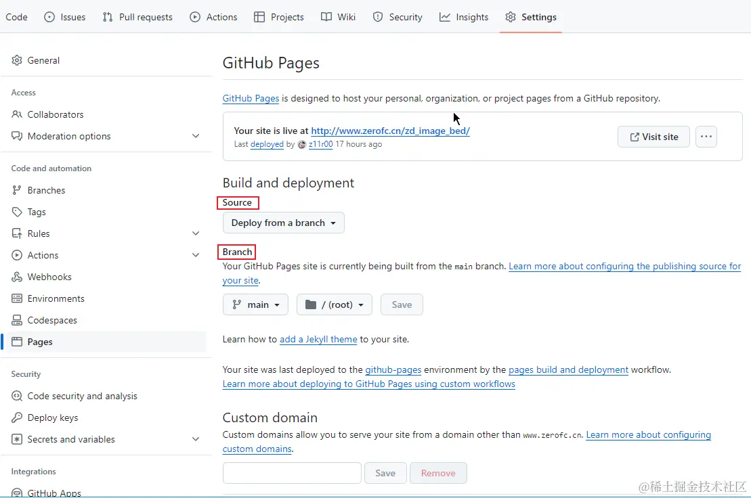Image resolution: width=751 pixels, height=498 pixels.
Task: Open the Code tab
Action: coord(16,17)
